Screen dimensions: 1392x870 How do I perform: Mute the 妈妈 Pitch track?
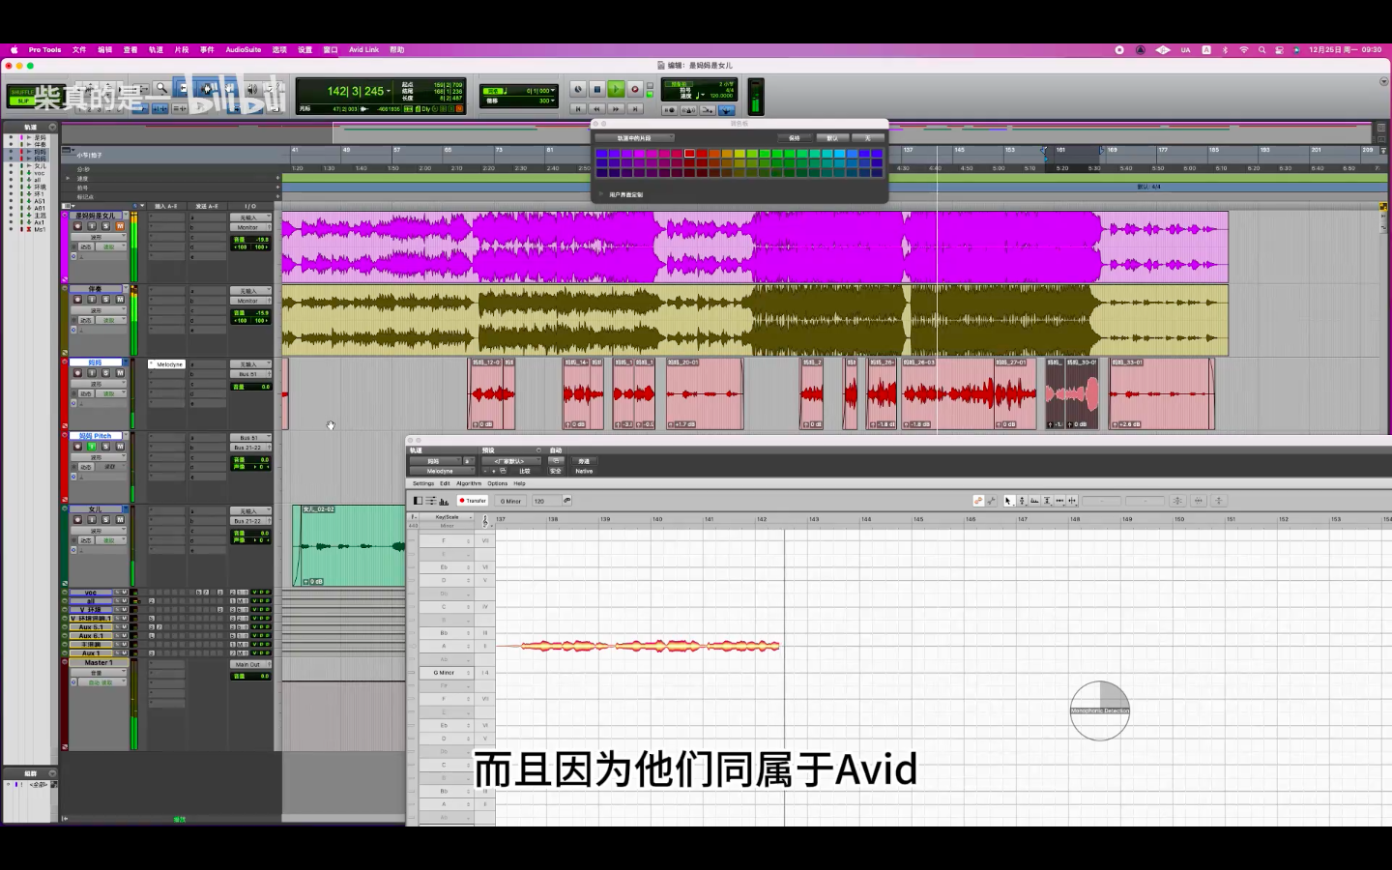120,446
